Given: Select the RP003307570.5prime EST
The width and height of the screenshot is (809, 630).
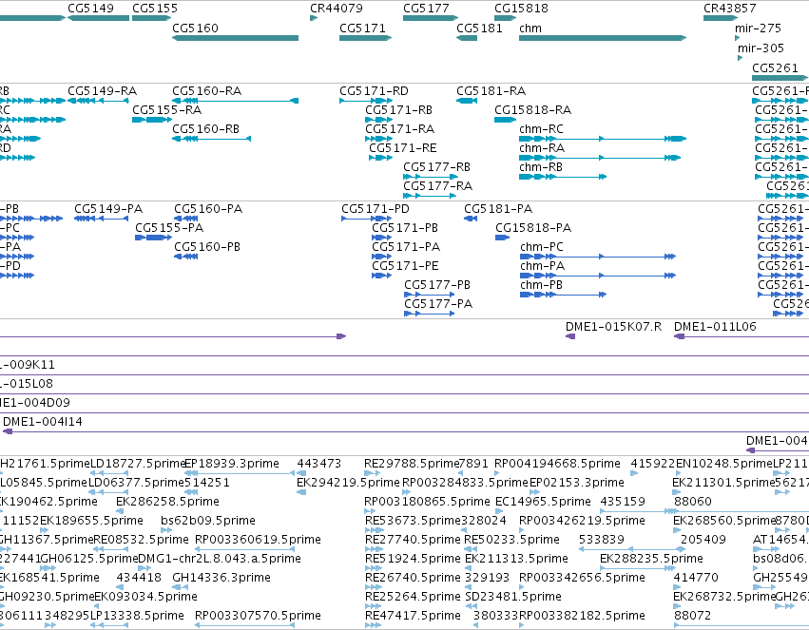Looking at the screenshot, I should click(245, 625).
